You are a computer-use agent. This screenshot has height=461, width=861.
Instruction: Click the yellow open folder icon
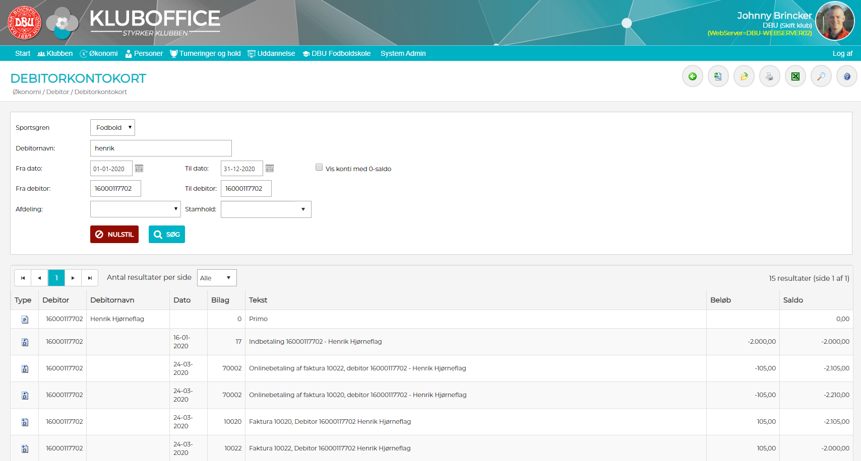pyautogui.click(x=744, y=76)
